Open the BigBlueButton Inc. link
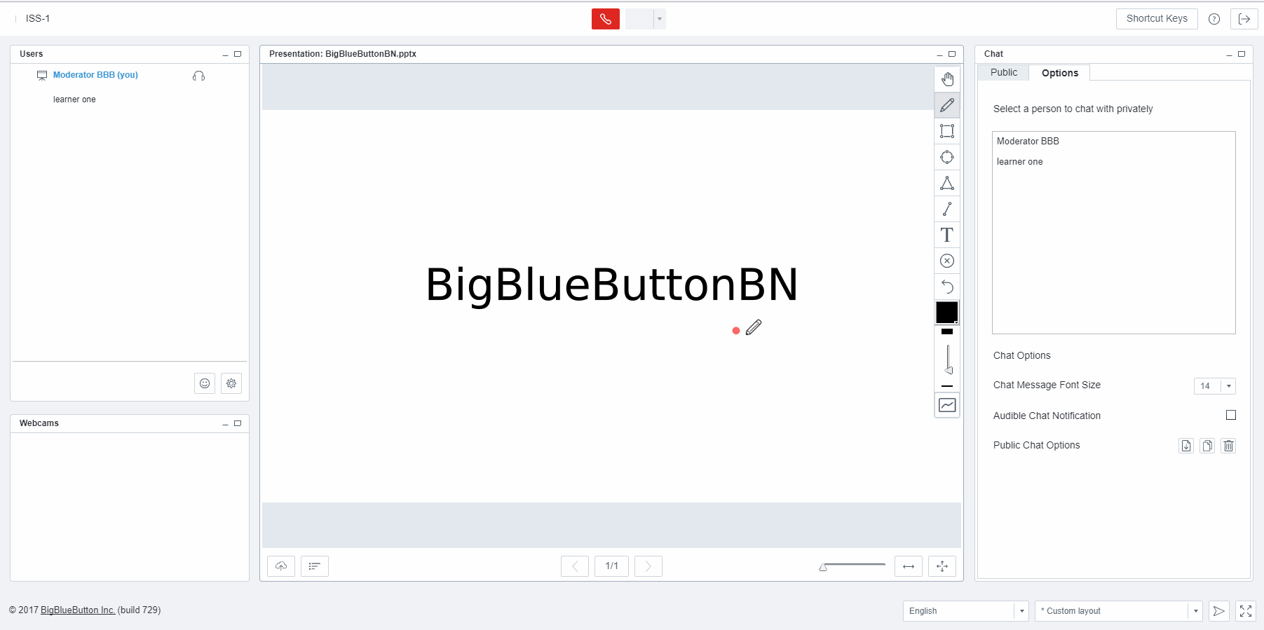1264x630 pixels. [78, 610]
